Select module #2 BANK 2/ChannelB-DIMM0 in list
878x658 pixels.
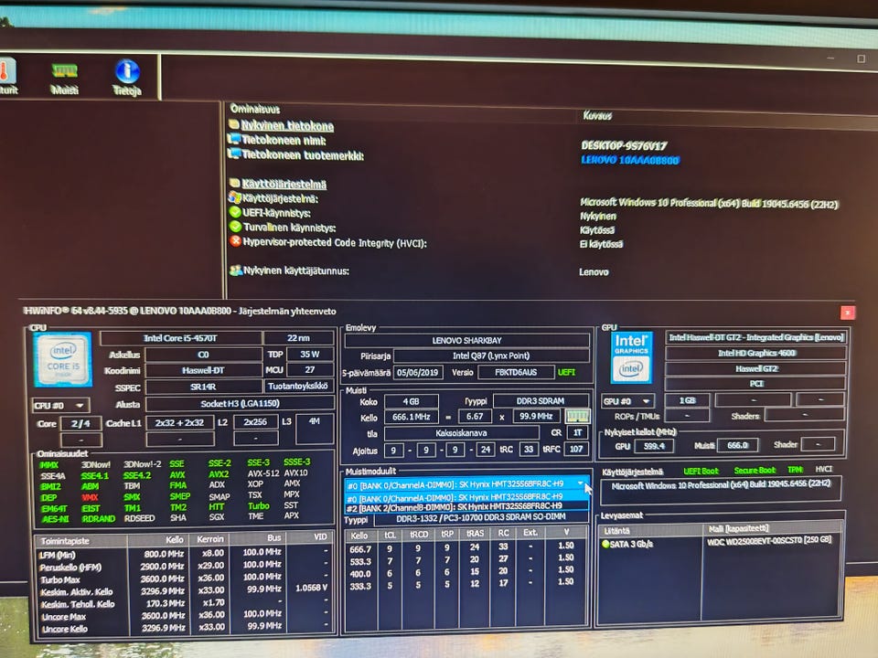[x=466, y=506]
